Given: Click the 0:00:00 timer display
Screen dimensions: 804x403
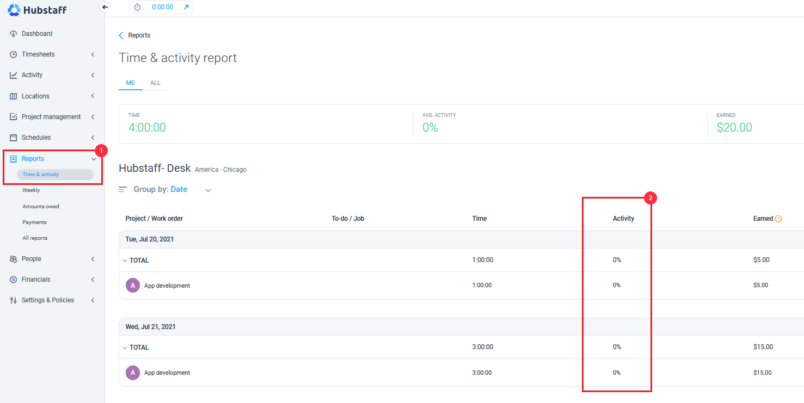Looking at the screenshot, I should pyautogui.click(x=163, y=7).
